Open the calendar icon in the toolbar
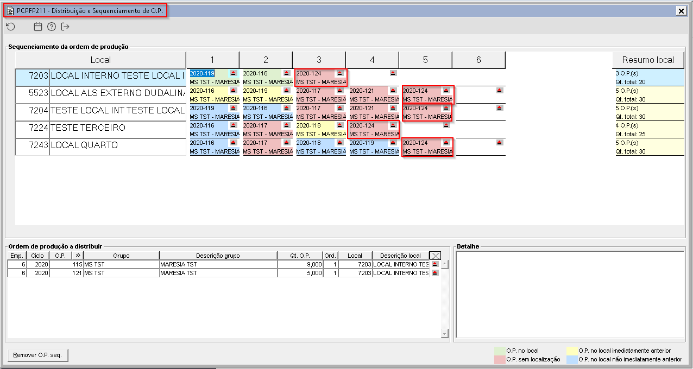Viewport: 693px width, 369px height. [38, 27]
